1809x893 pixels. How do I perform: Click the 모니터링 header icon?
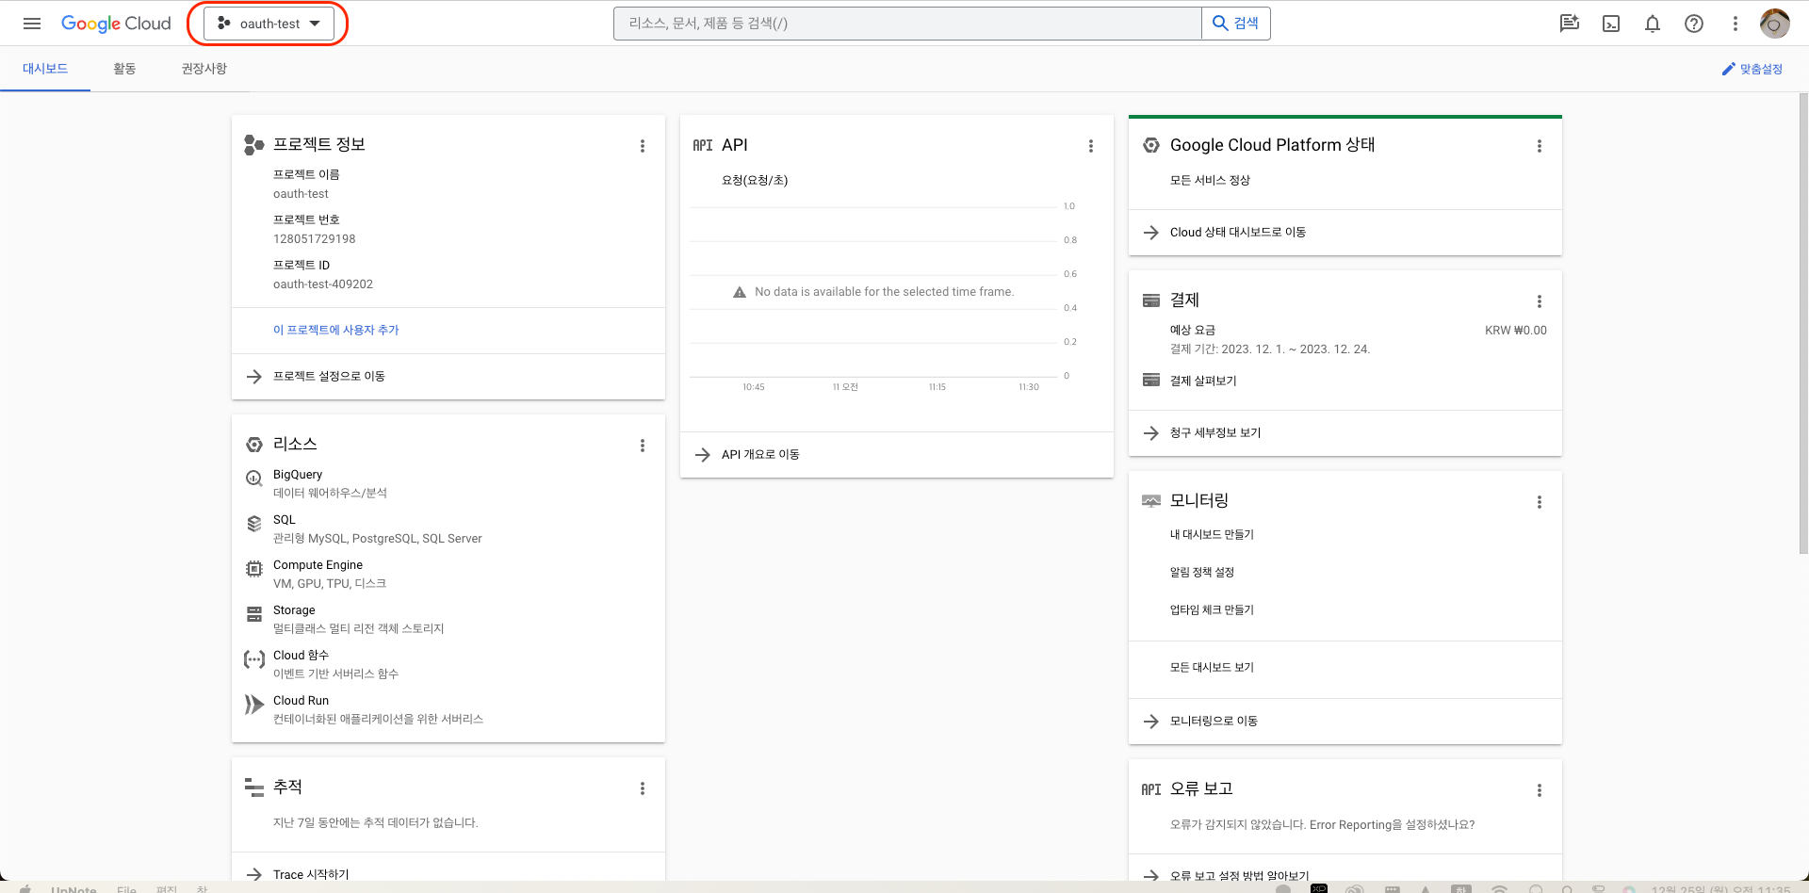coord(1151,501)
